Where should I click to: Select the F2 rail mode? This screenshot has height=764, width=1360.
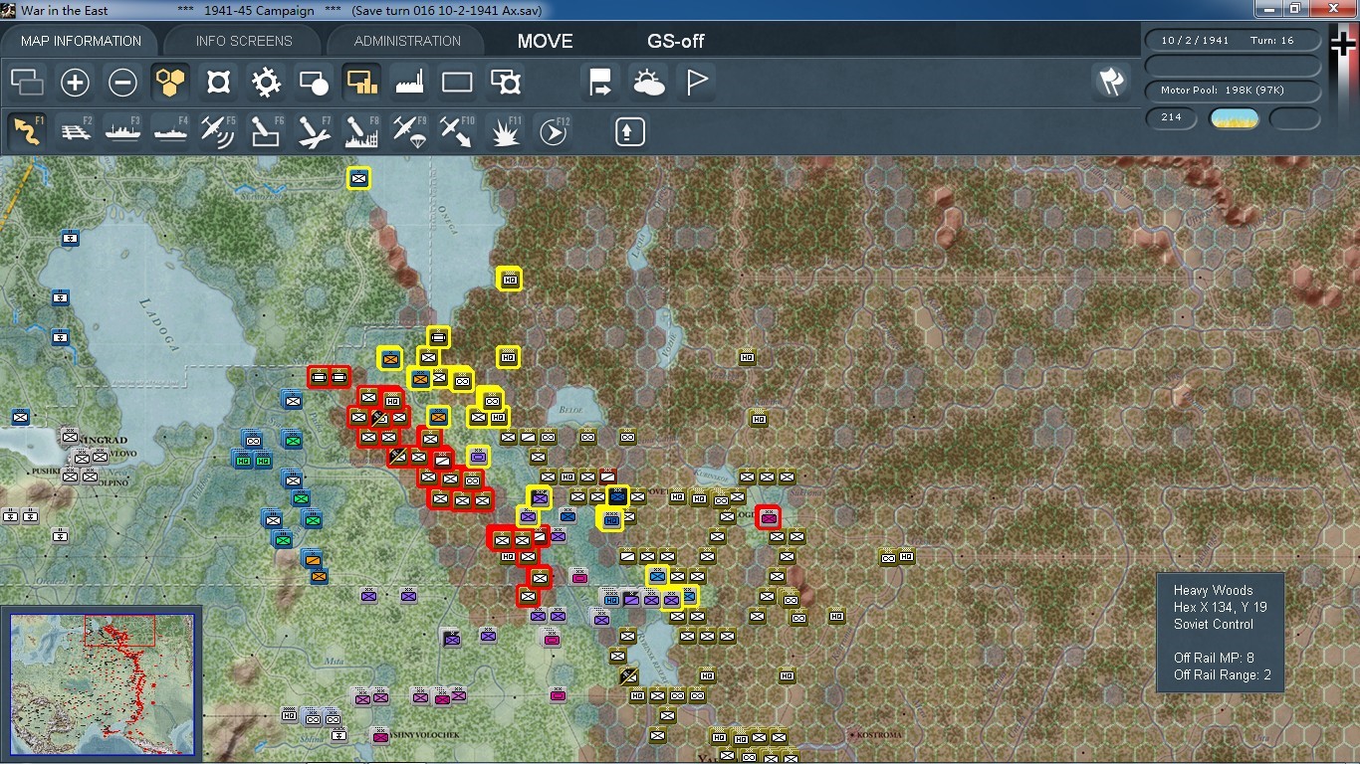click(75, 131)
